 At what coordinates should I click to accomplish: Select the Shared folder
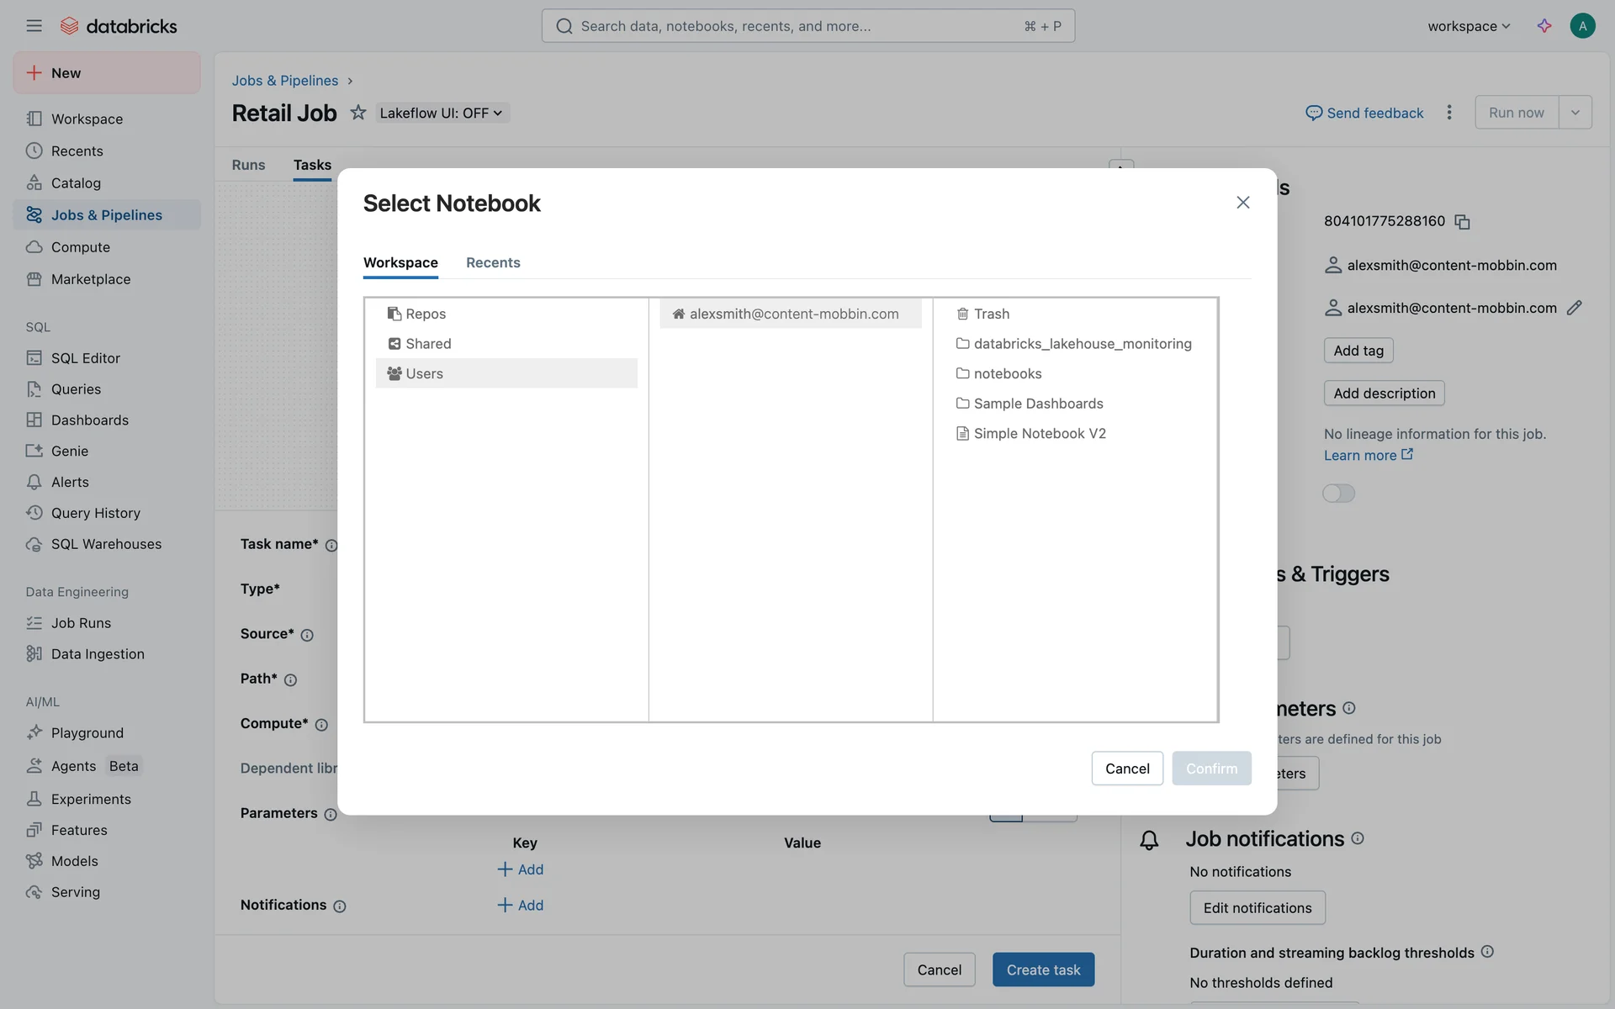tap(427, 344)
